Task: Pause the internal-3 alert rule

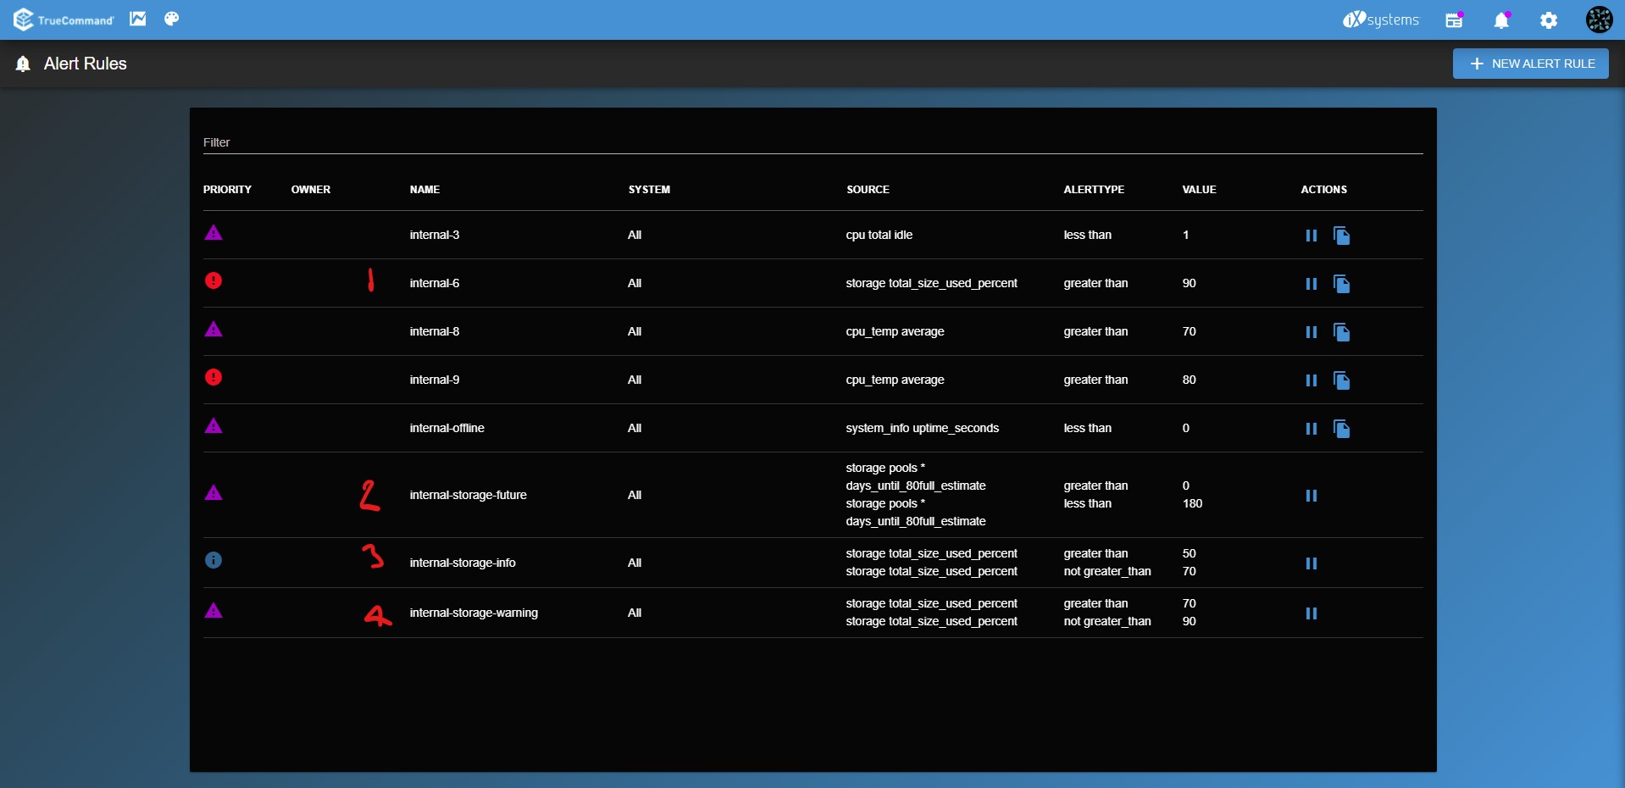Action: [x=1311, y=236]
